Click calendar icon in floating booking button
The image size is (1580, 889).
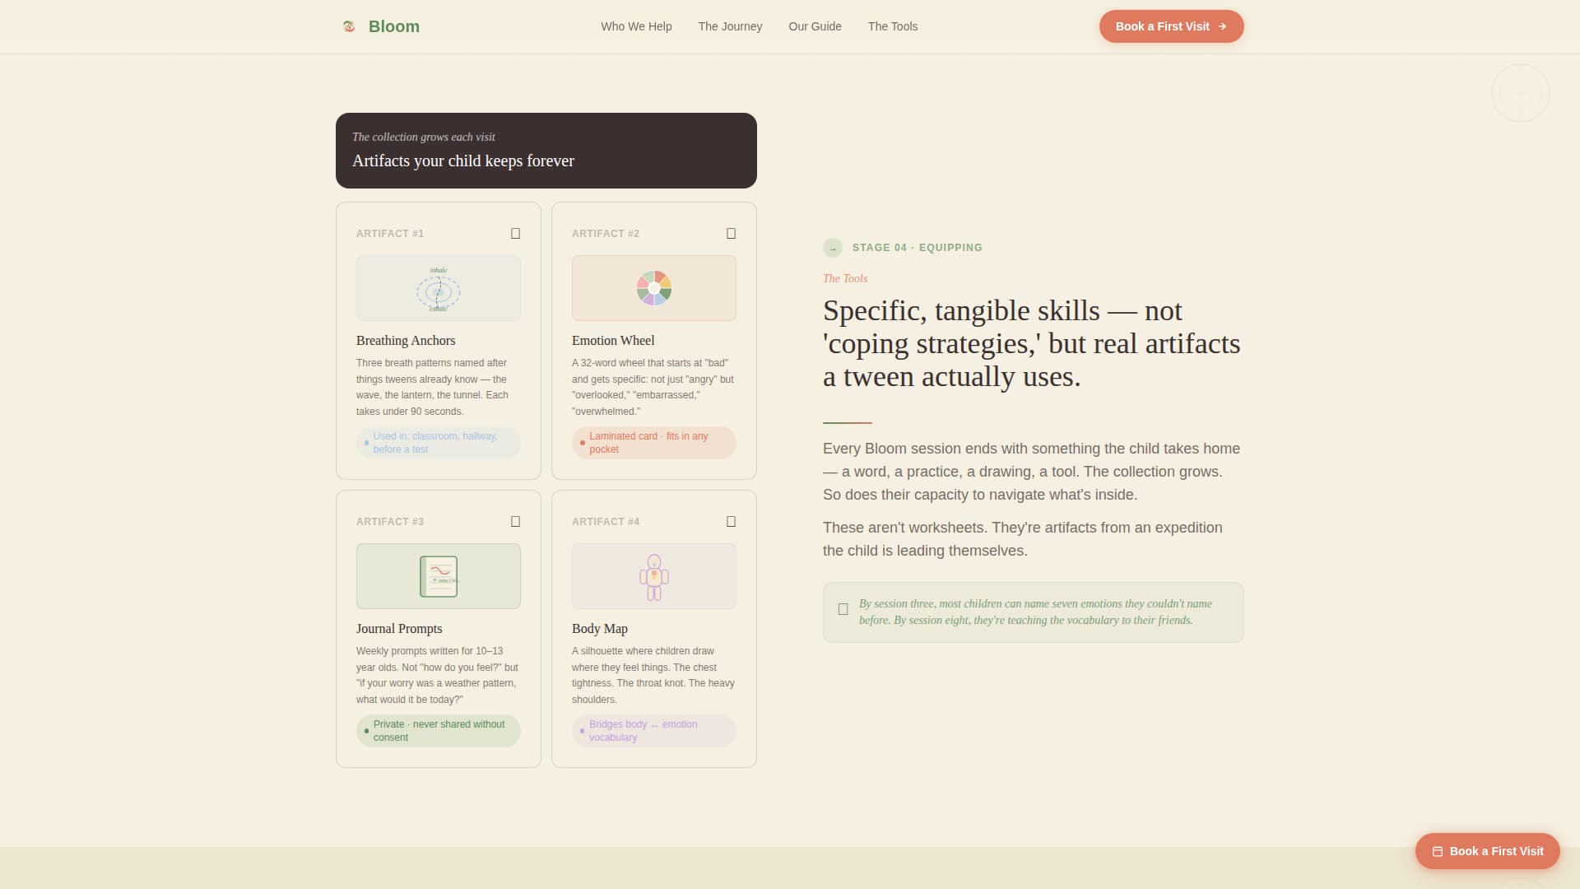coord(1438,852)
